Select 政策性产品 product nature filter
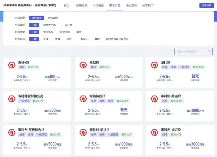Viewport: 217px width, 157px height. (x=49, y=25)
